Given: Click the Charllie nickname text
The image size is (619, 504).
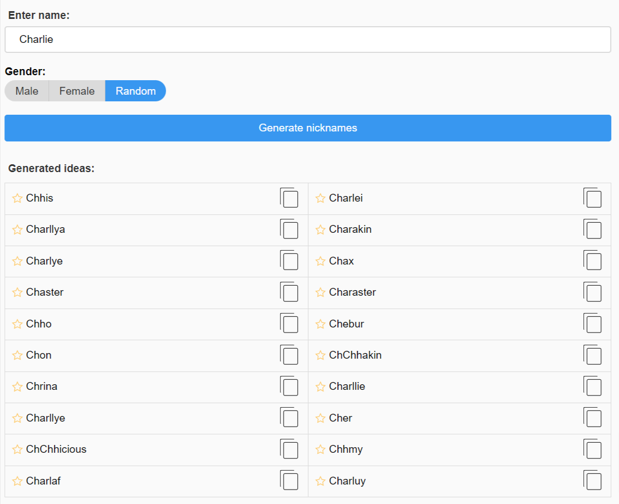Looking at the screenshot, I should click(x=347, y=386).
